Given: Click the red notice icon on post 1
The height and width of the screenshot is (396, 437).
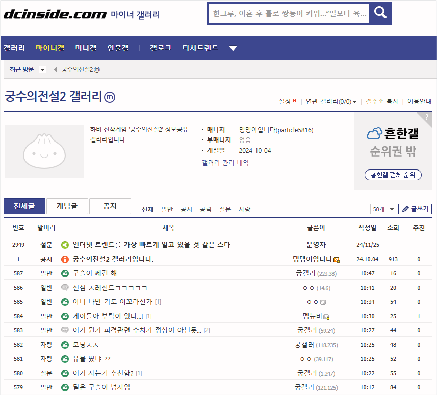Looking at the screenshot, I should [65, 260].
